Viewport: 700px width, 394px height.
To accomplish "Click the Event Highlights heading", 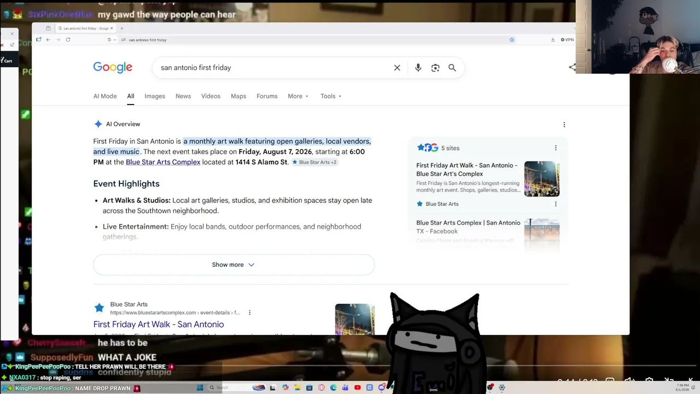I will 126,184.
